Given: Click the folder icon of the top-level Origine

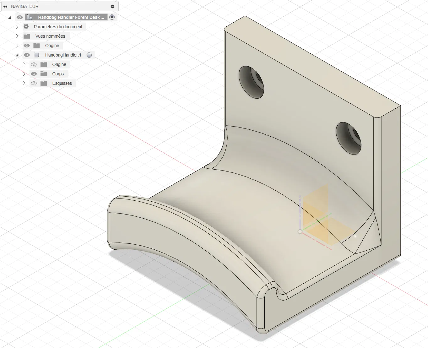Looking at the screenshot, I should 37,46.
